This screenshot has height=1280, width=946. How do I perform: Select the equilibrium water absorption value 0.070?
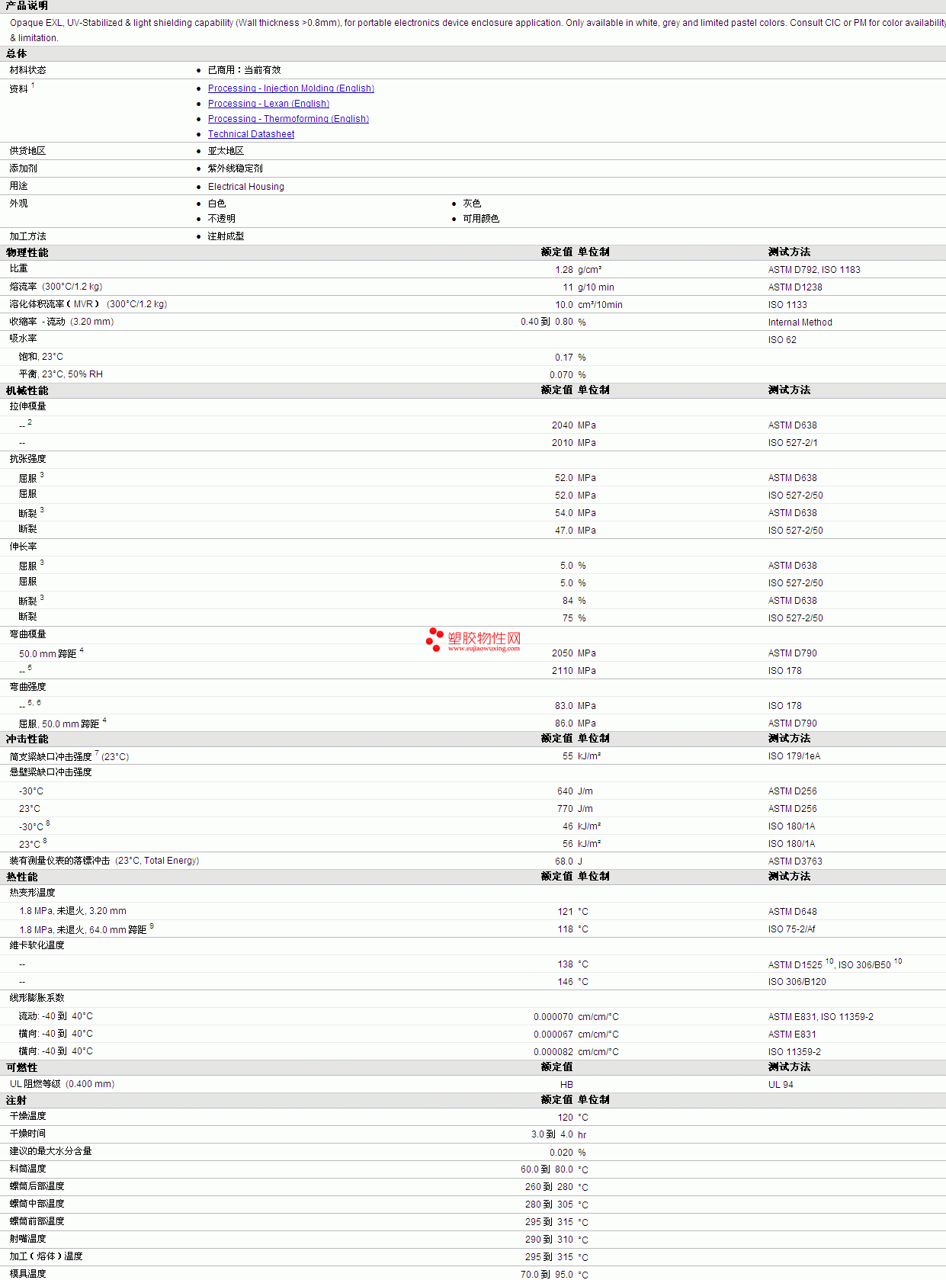tap(561, 375)
